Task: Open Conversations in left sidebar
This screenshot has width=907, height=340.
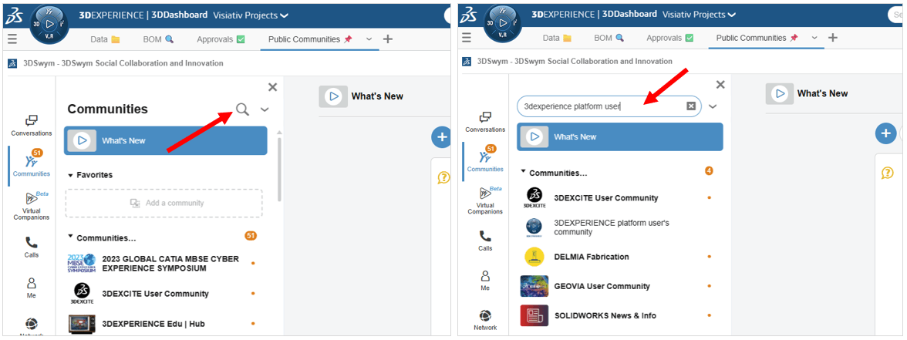Action: (31, 126)
